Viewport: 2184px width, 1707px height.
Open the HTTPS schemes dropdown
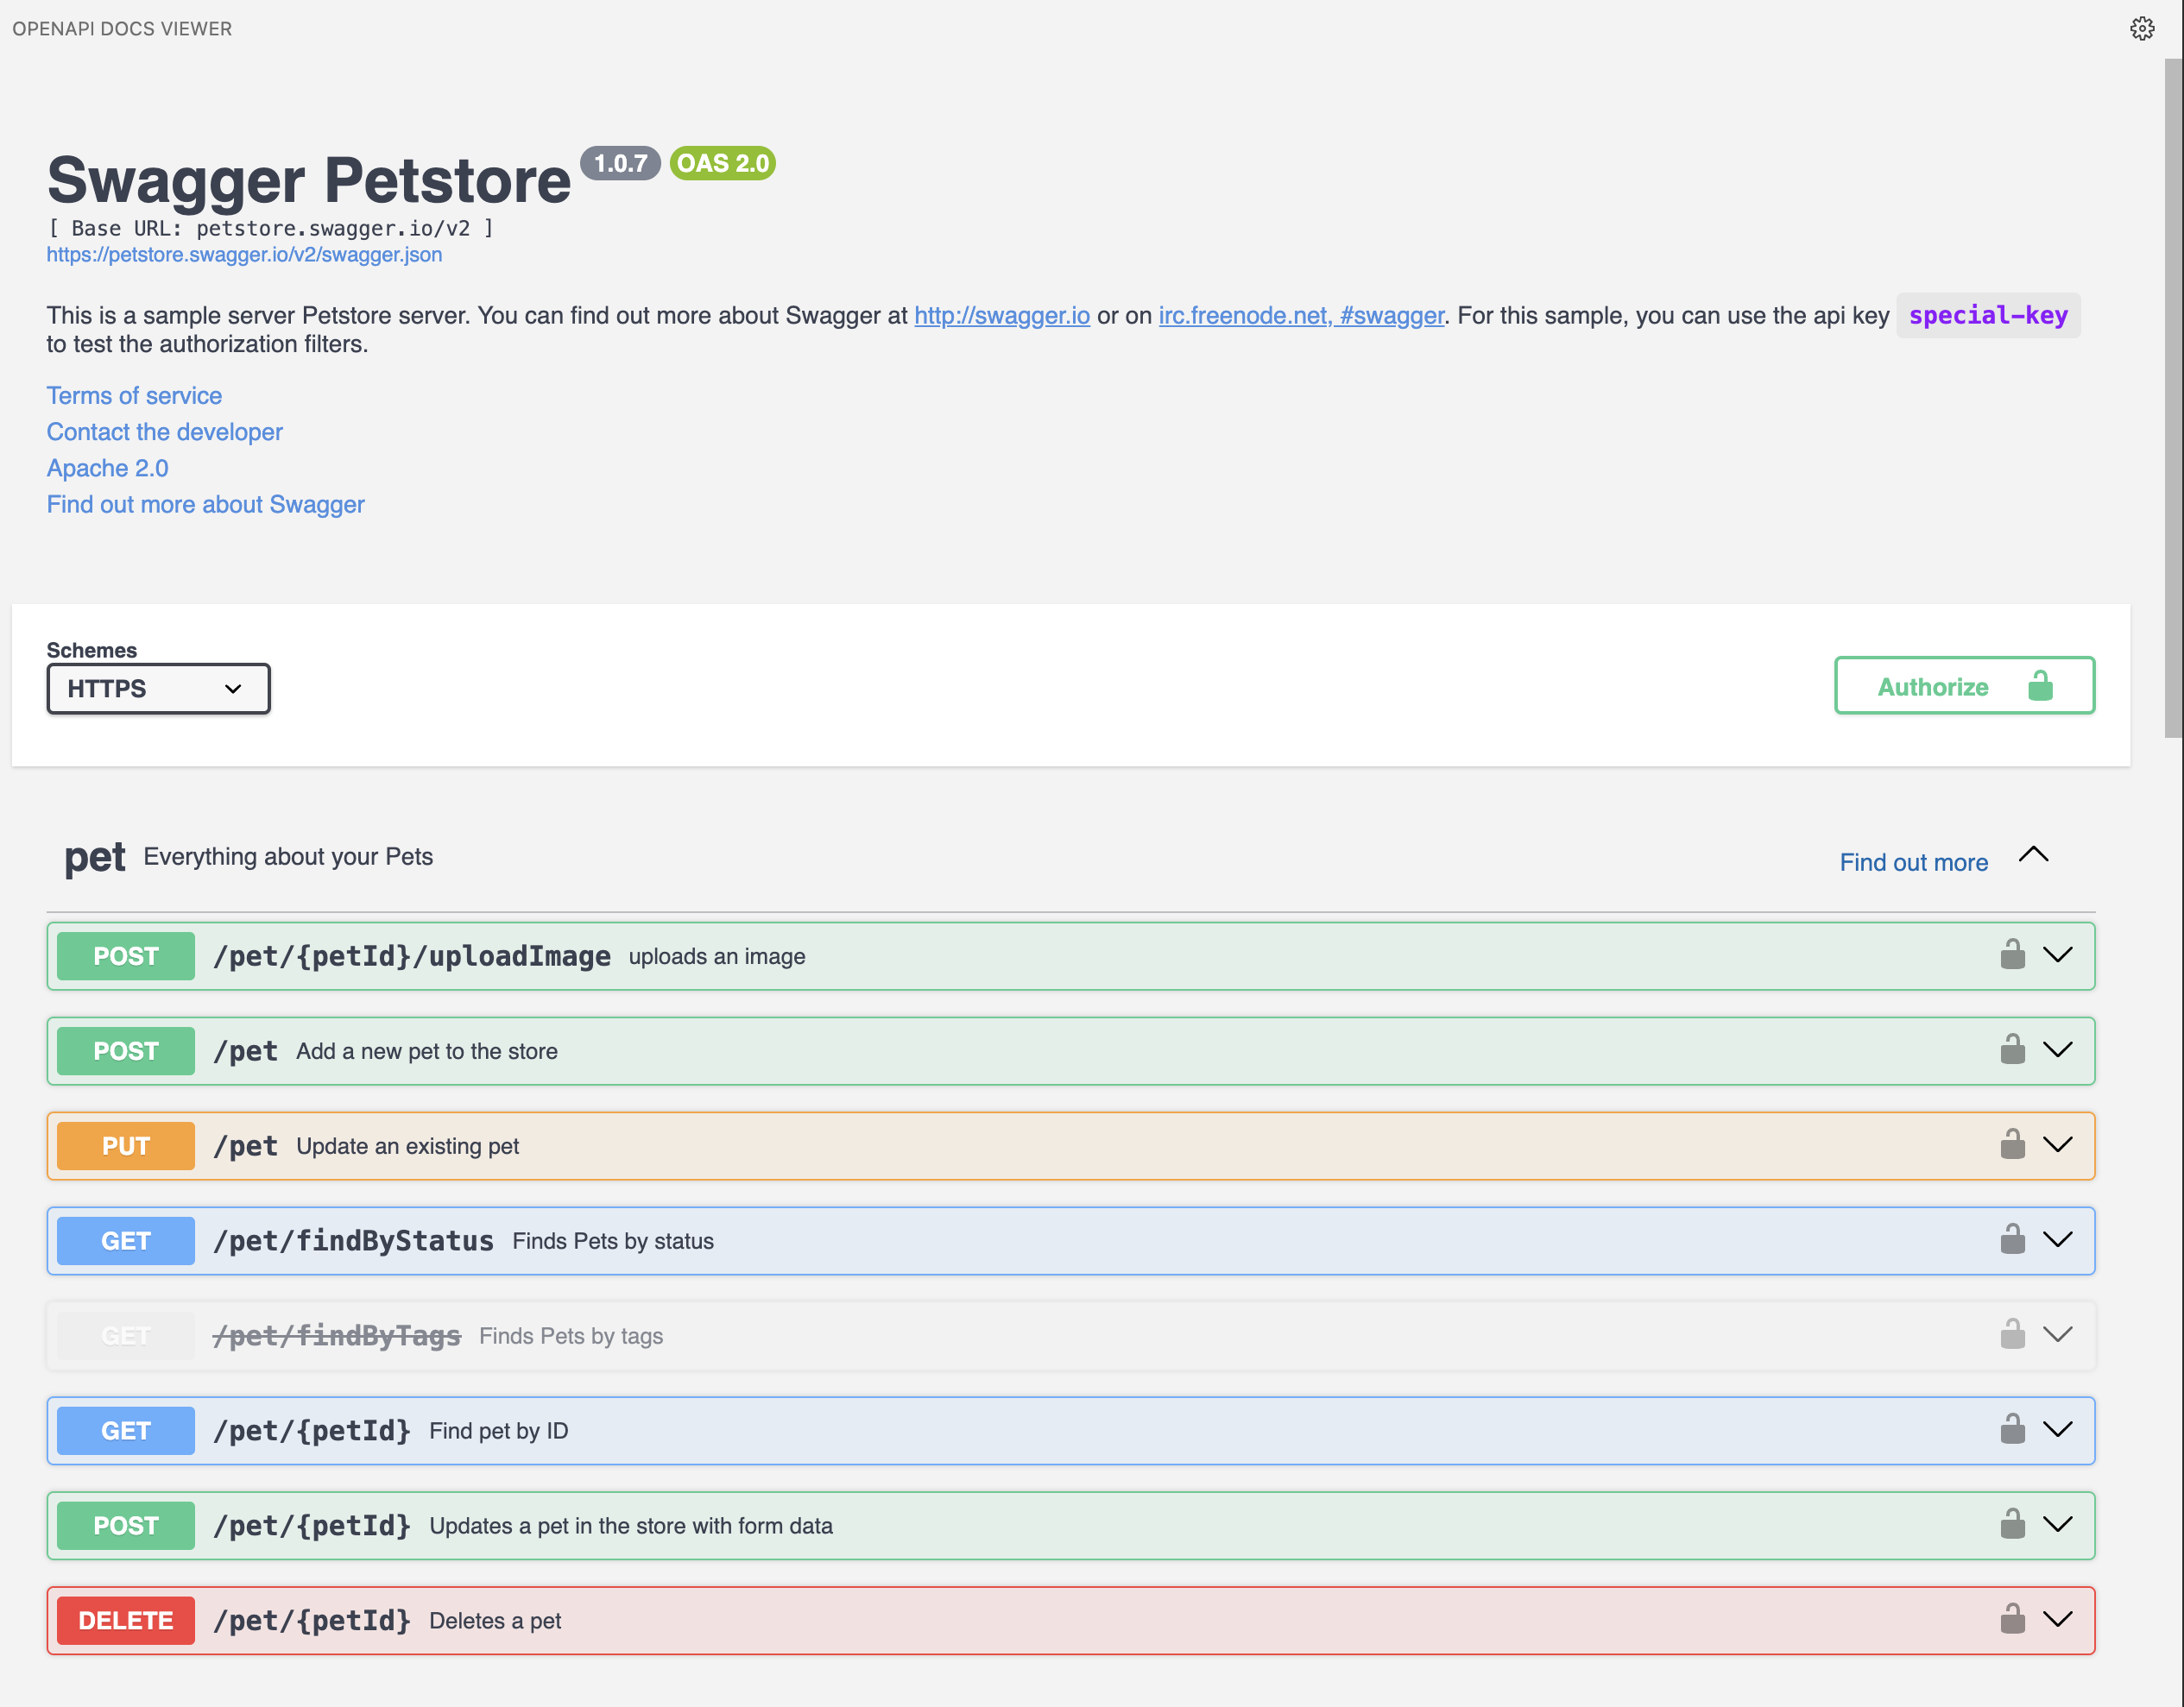[158, 689]
